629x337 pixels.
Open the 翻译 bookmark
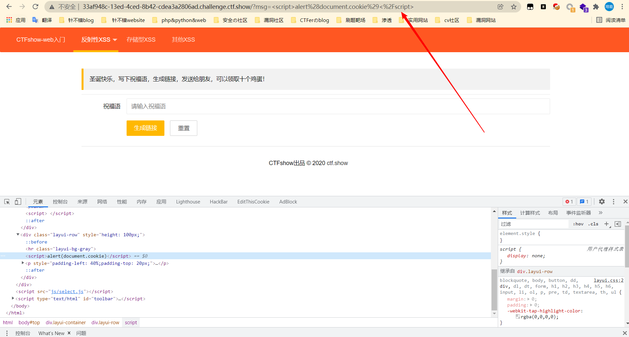(x=42, y=20)
